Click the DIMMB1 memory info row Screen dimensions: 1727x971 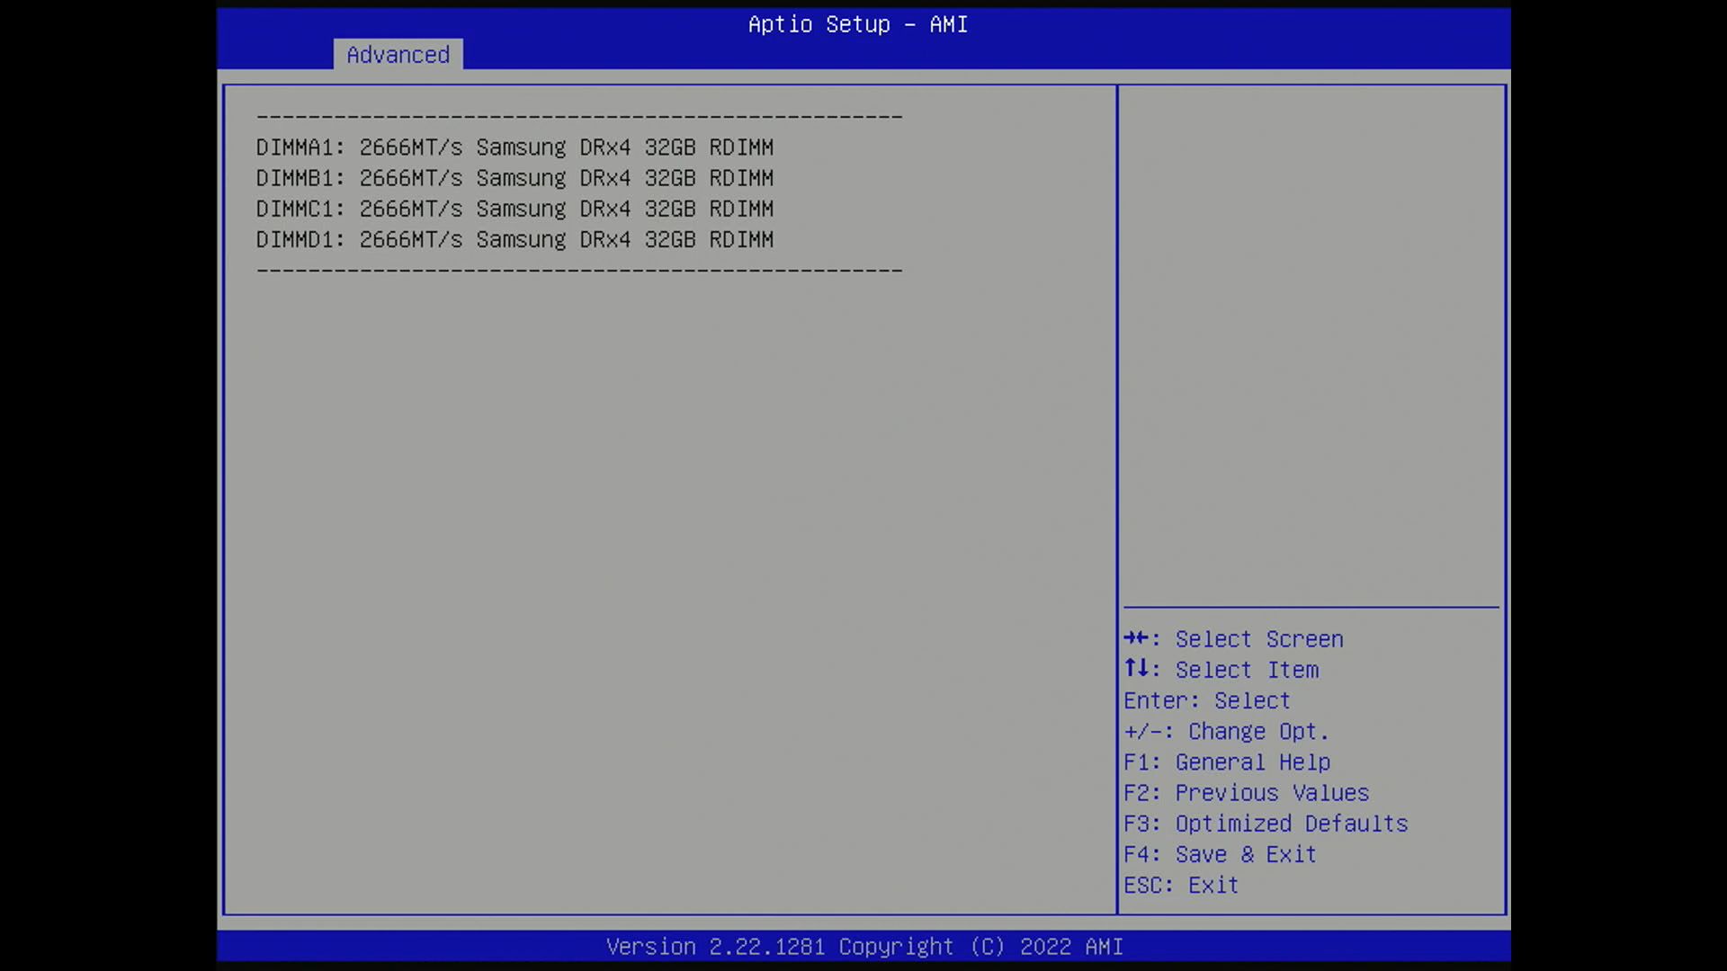(515, 178)
